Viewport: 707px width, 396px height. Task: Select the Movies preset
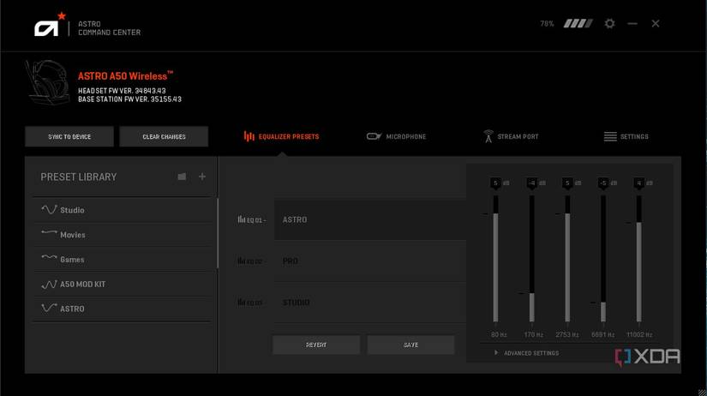pyautogui.click(x=123, y=235)
